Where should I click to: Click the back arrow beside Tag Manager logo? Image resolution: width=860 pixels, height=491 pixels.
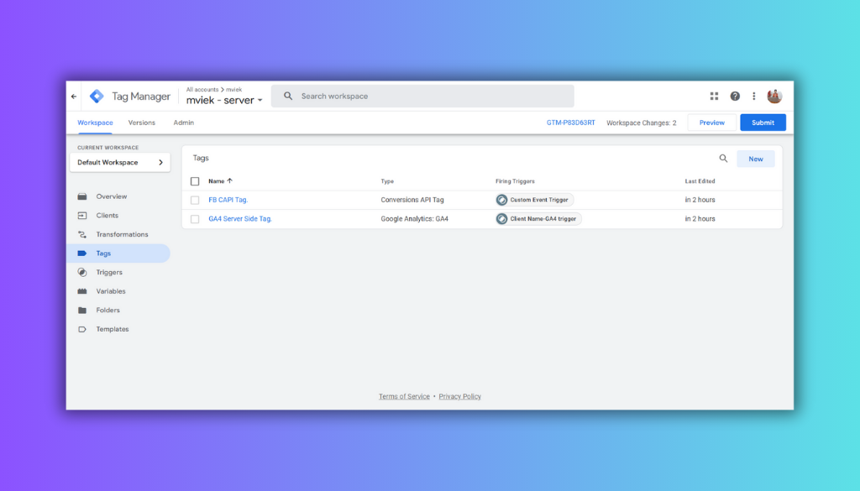click(74, 97)
